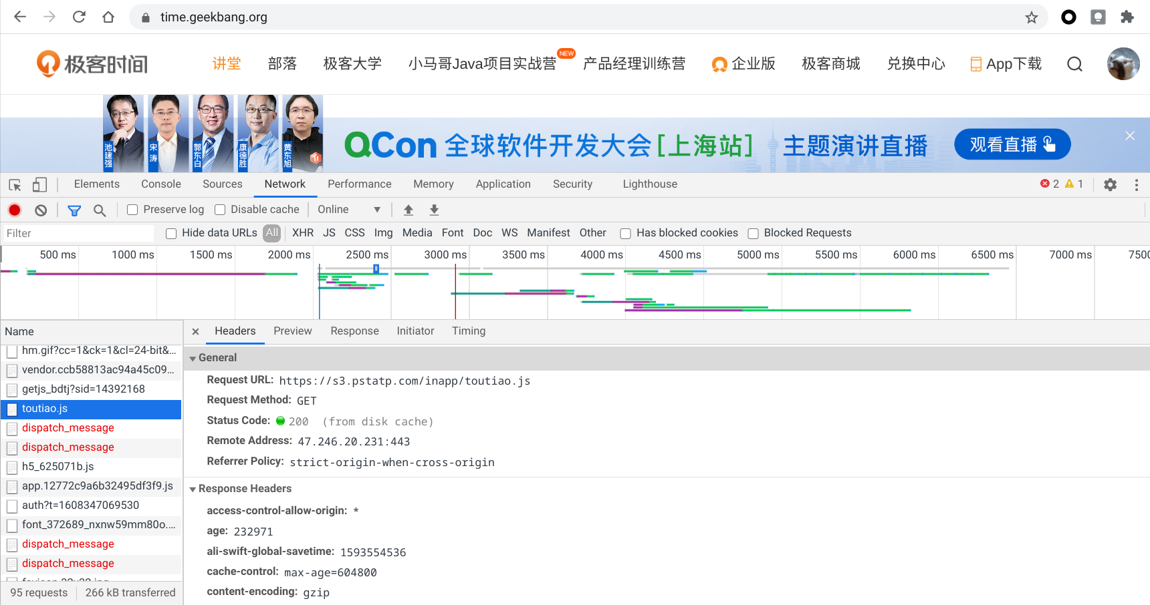The width and height of the screenshot is (1150, 605).
Task: Clear the network log
Action: tap(41, 210)
